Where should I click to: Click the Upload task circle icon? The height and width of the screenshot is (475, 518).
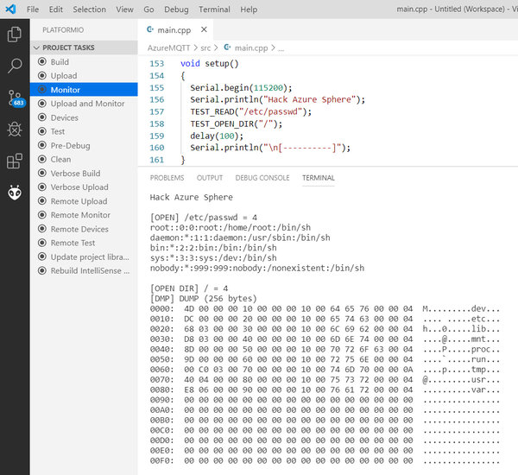pos(42,75)
